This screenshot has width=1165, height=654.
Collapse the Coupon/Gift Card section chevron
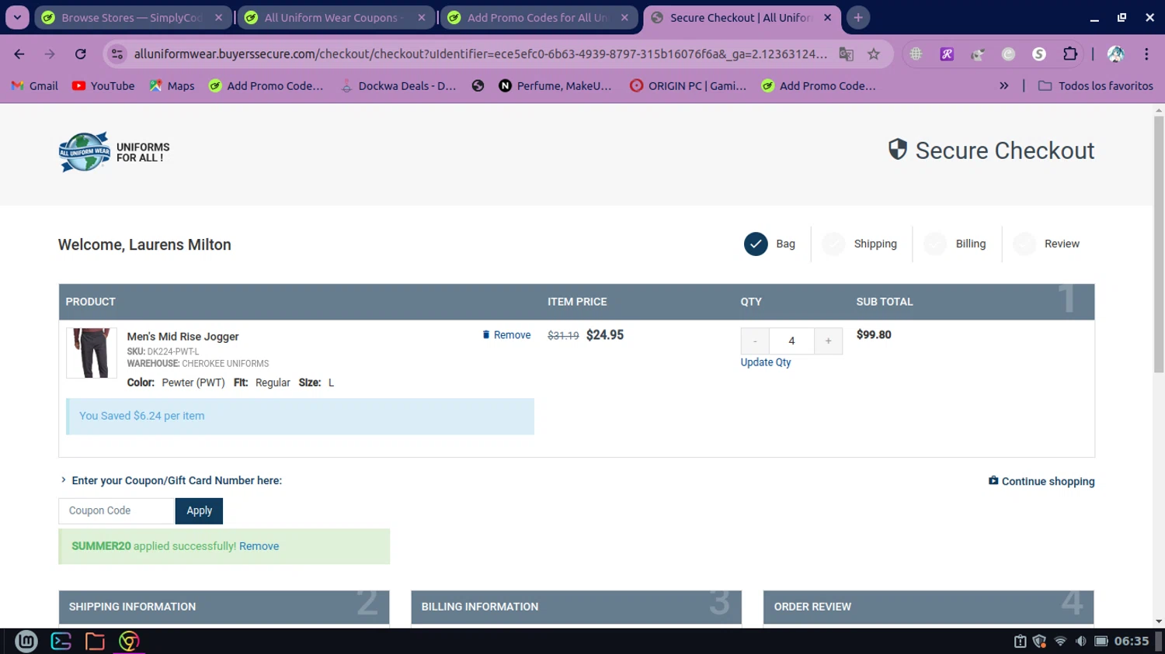click(x=64, y=480)
